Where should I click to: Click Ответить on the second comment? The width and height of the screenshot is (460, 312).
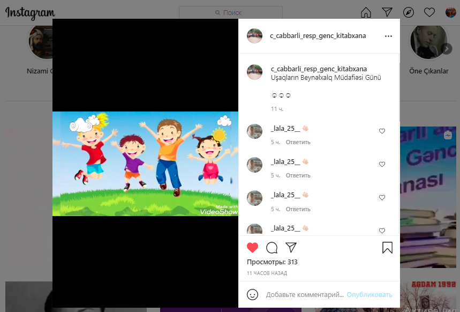click(x=298, y=175)
